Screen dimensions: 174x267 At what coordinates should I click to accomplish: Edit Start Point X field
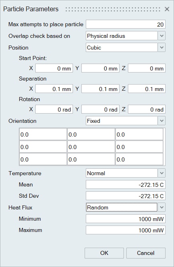point(54,68)
